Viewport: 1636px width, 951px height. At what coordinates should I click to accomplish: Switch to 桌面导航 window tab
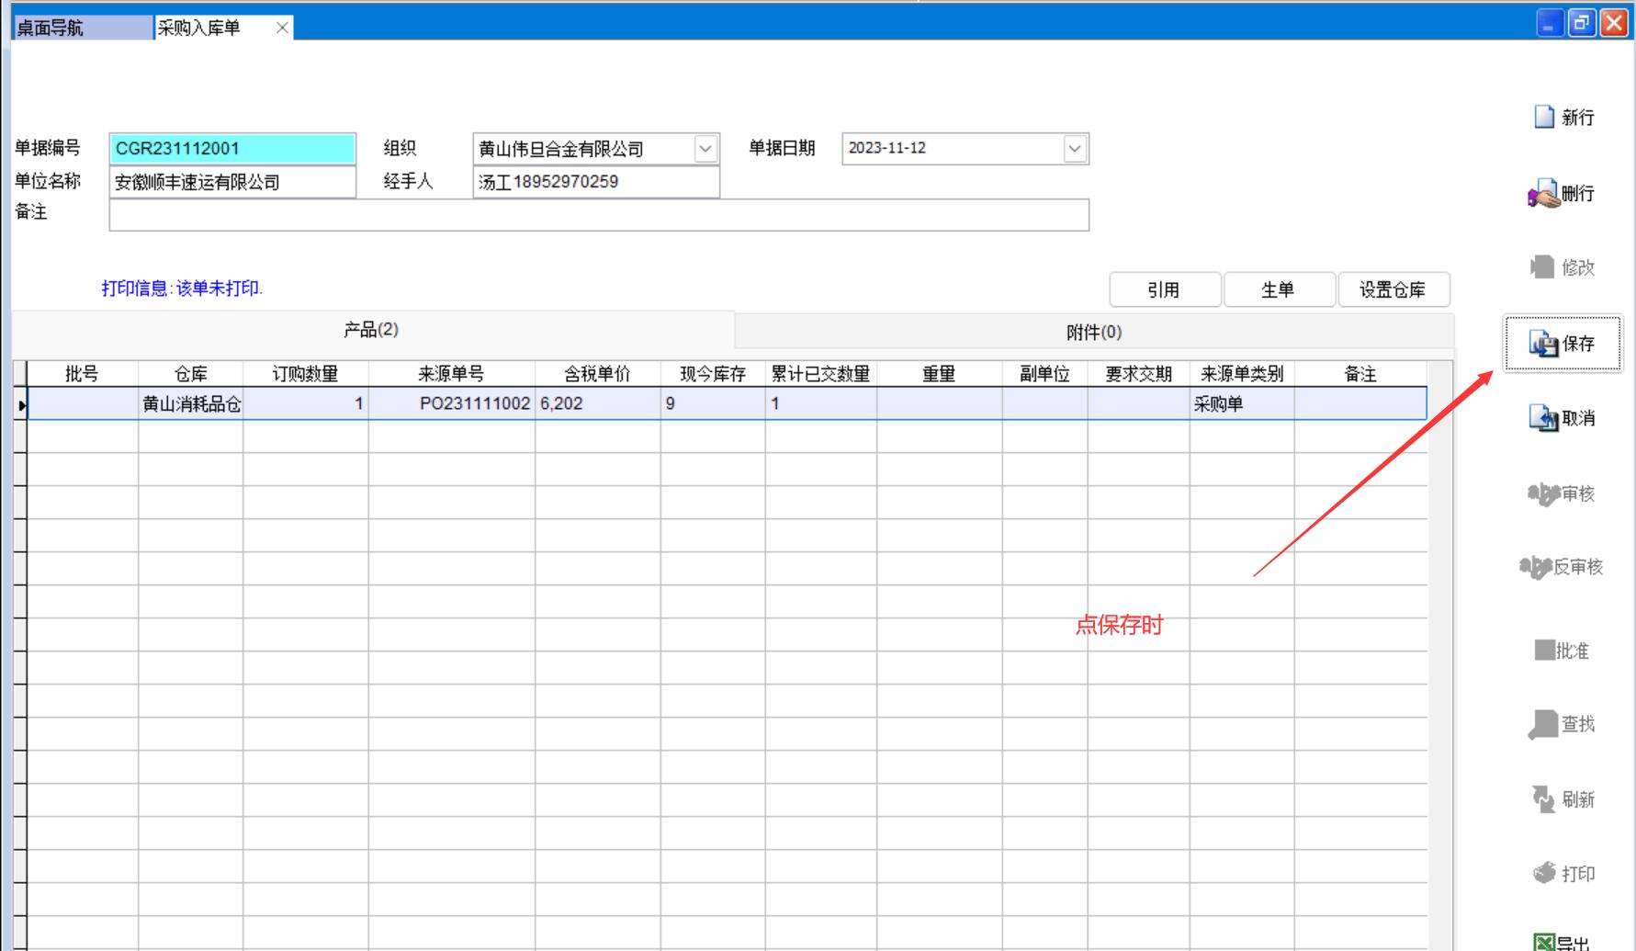(x=81, y=28)
